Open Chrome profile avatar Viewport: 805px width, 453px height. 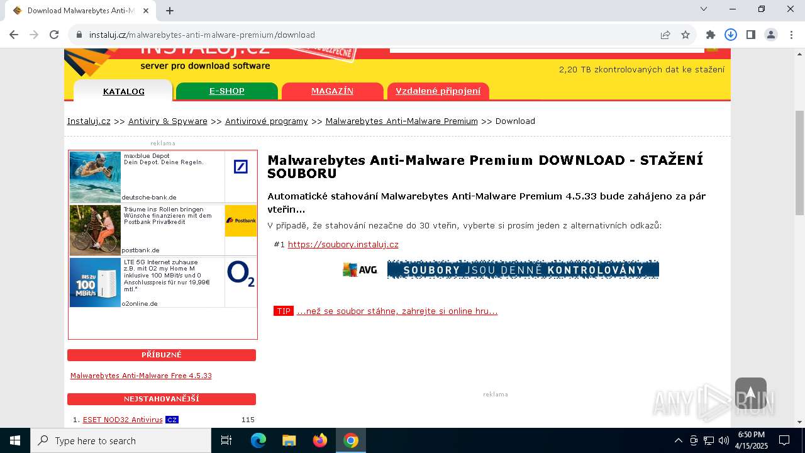771,35
